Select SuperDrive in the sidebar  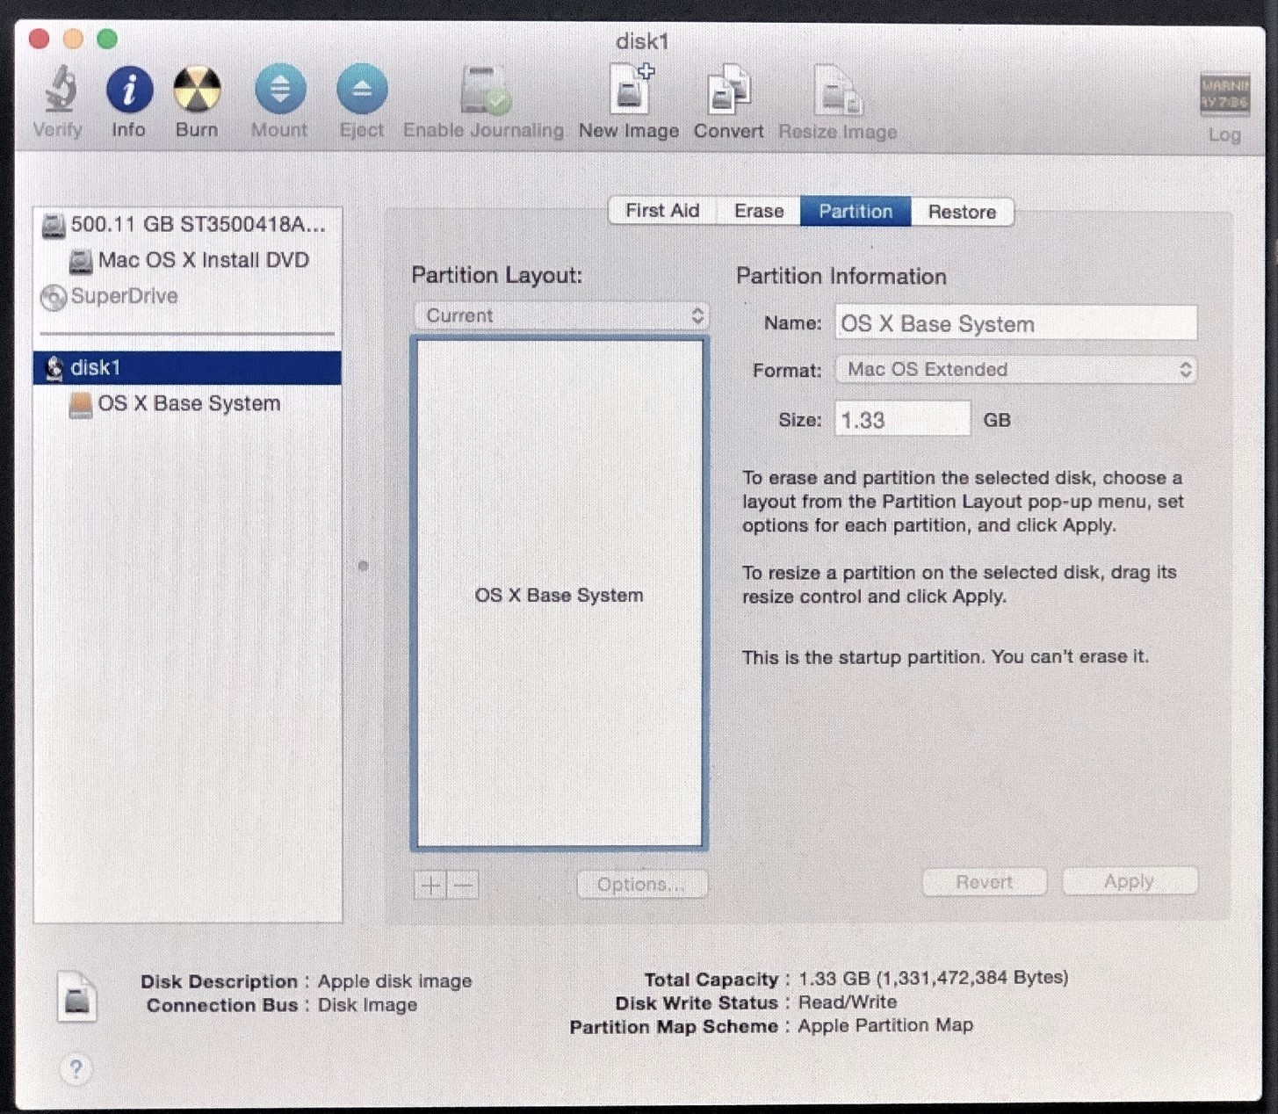click(186, 296)
